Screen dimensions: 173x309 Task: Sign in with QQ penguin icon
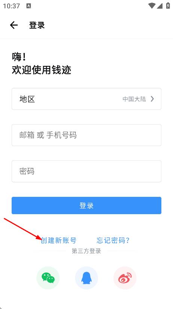tap(86, 278)
